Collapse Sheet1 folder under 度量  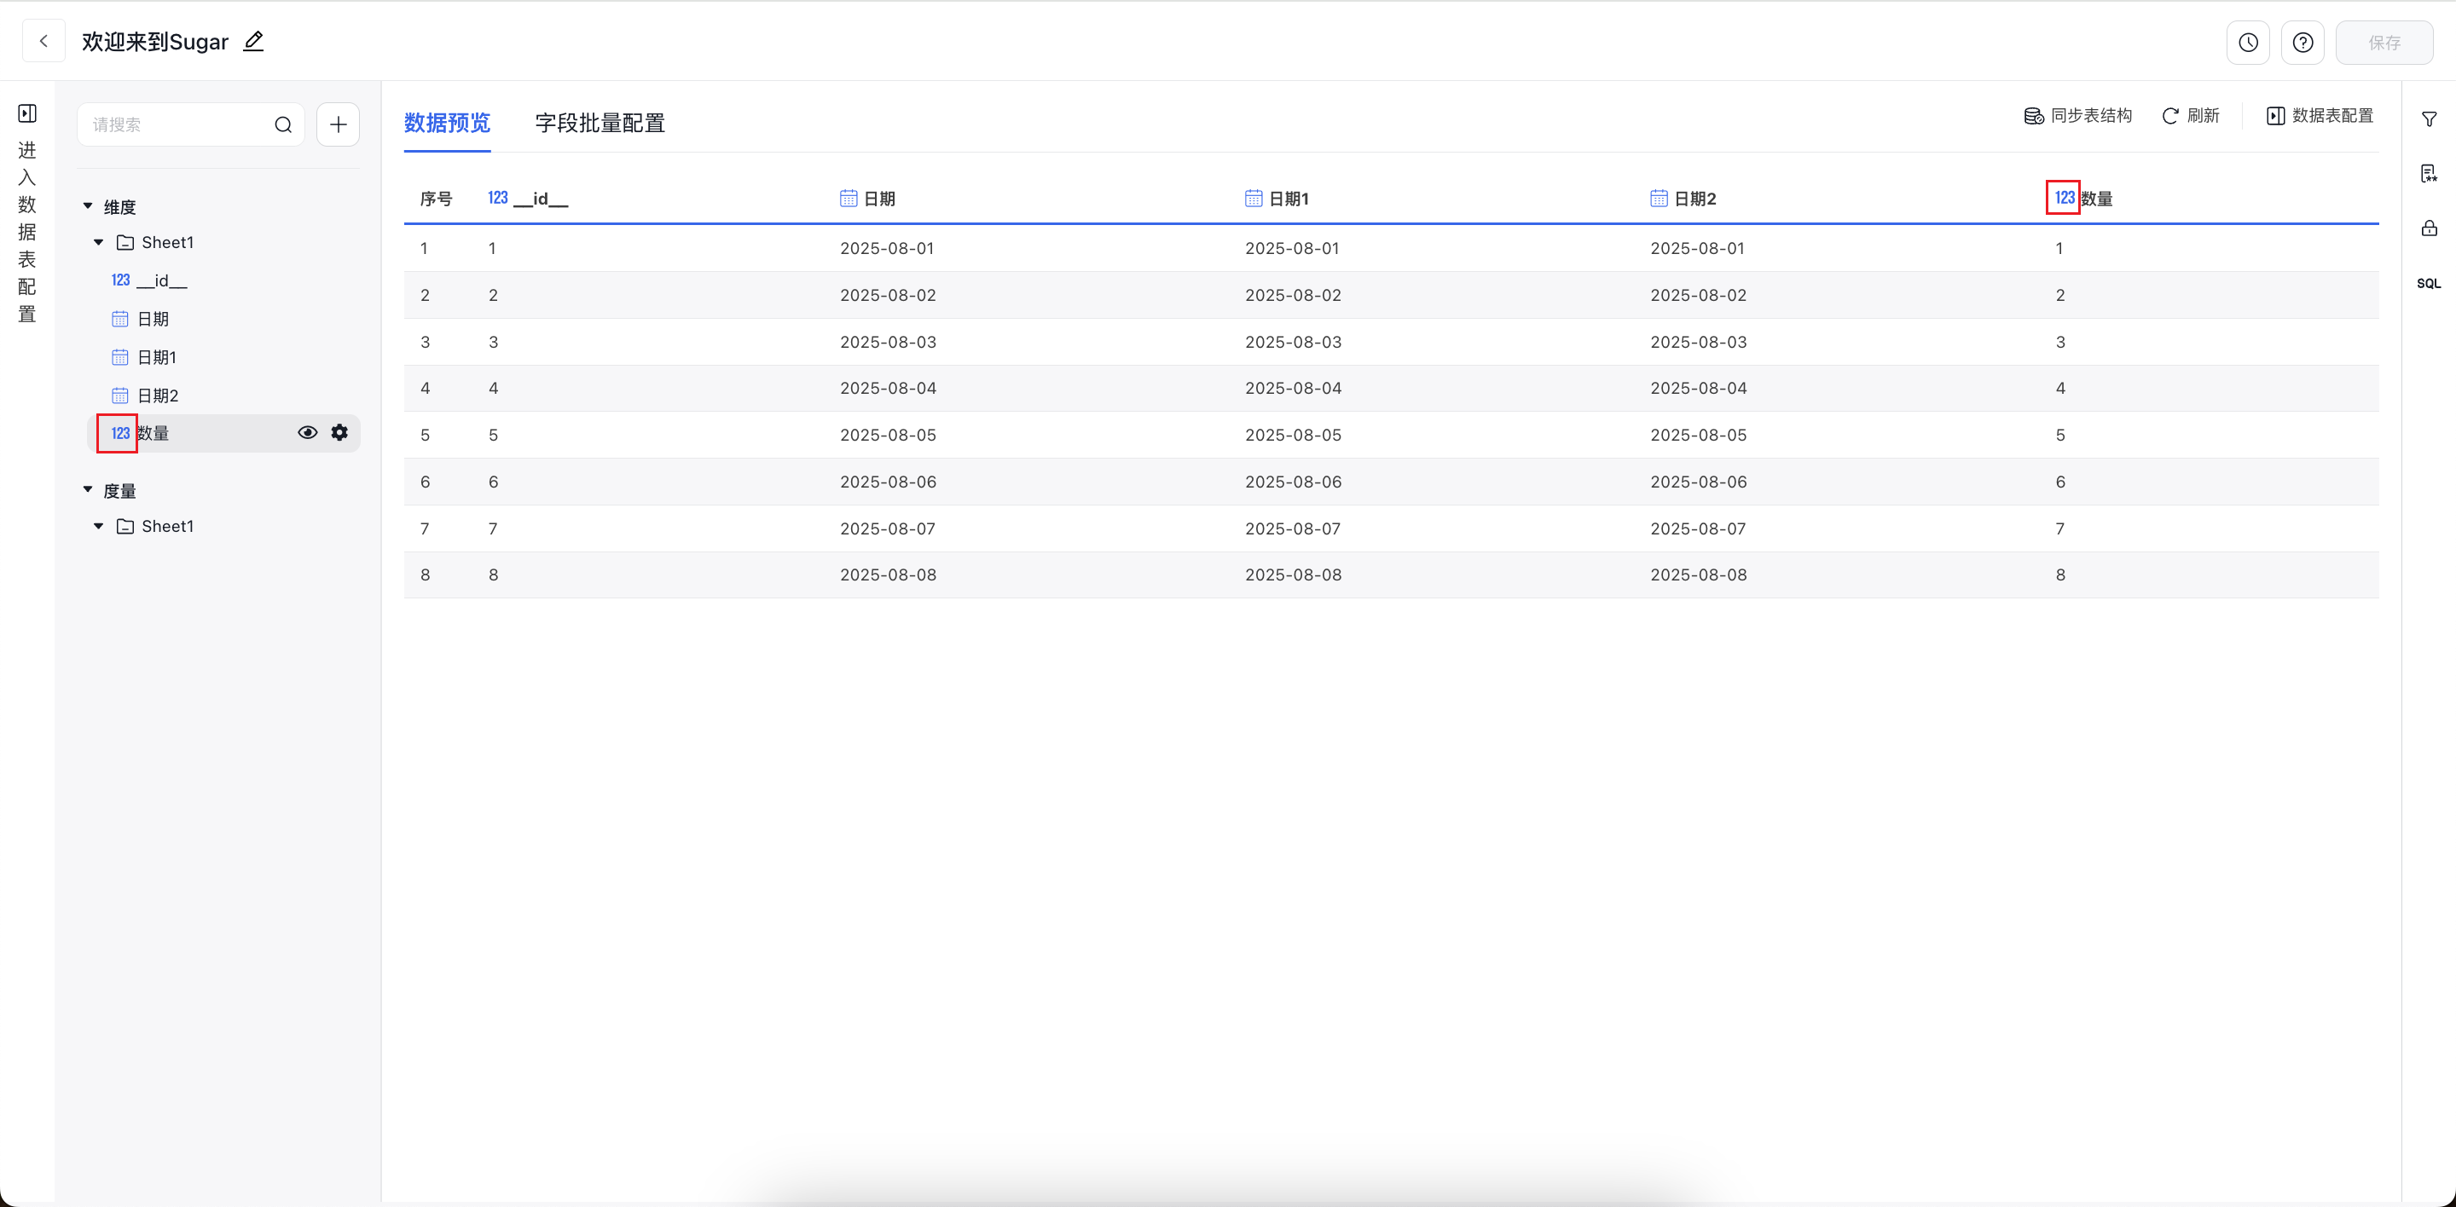(98, 526)
